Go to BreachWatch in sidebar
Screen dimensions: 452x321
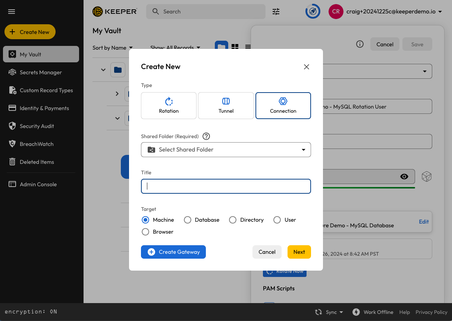tap(37, 144)
